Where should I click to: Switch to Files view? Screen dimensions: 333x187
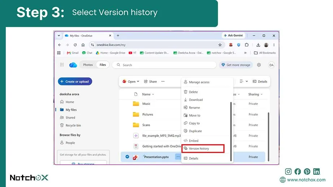point(103,65)
